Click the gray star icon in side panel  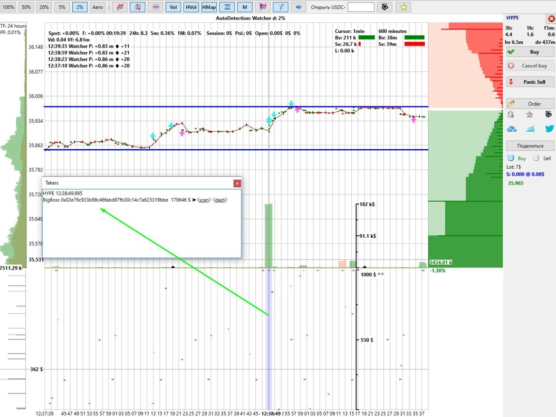529,115
